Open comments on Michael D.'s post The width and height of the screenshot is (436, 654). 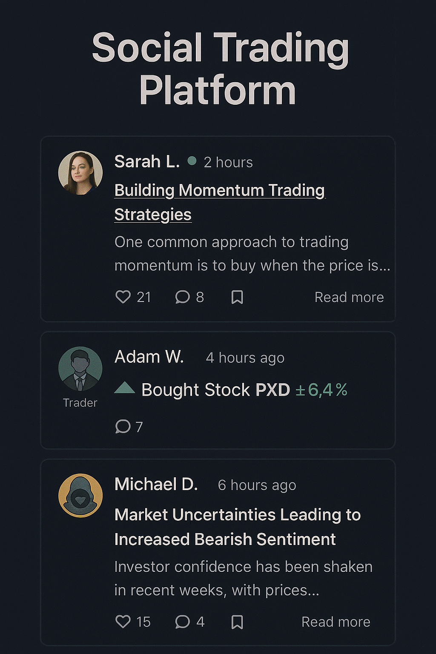click(x=183, y=622)
